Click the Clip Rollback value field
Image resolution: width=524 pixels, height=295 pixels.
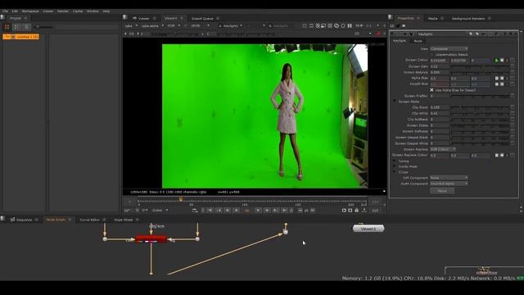point(440,120)
